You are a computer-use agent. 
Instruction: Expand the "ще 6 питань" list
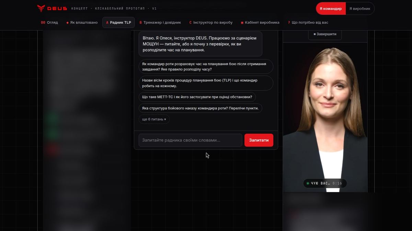(154, 119)
